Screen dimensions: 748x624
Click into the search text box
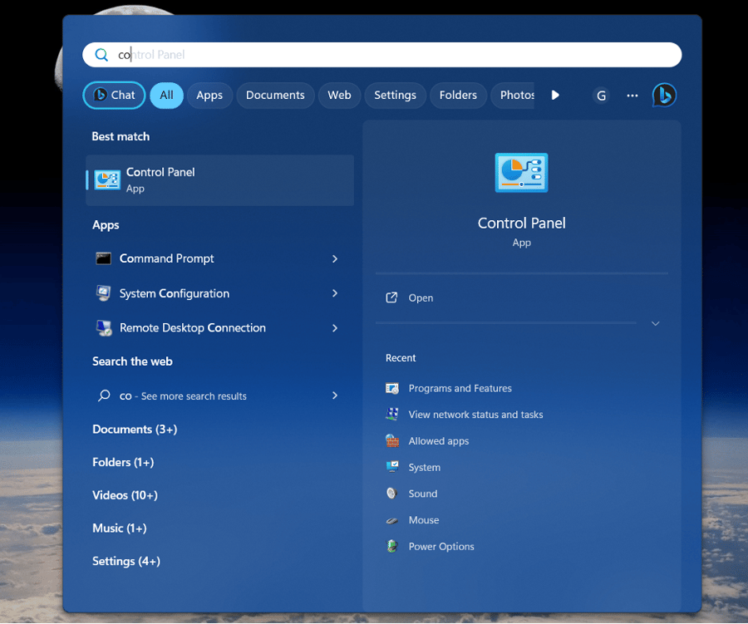click(381, 55)
